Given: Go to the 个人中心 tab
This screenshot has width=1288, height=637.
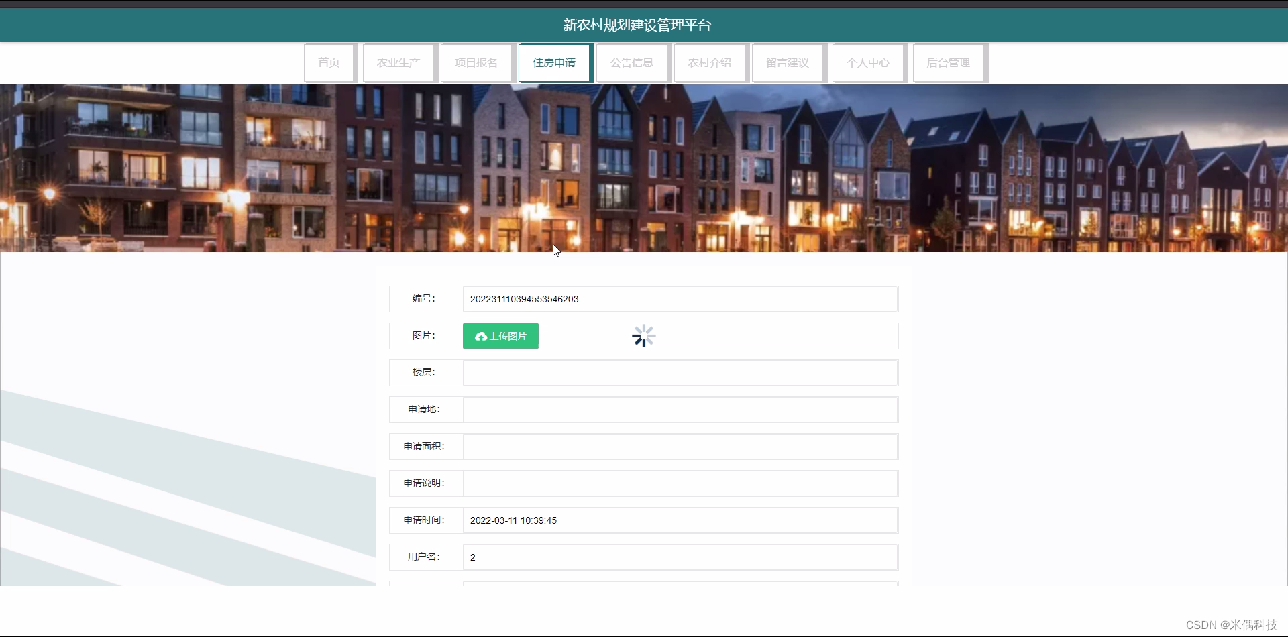Looking at the screenshot, I should tap(868, 62).
